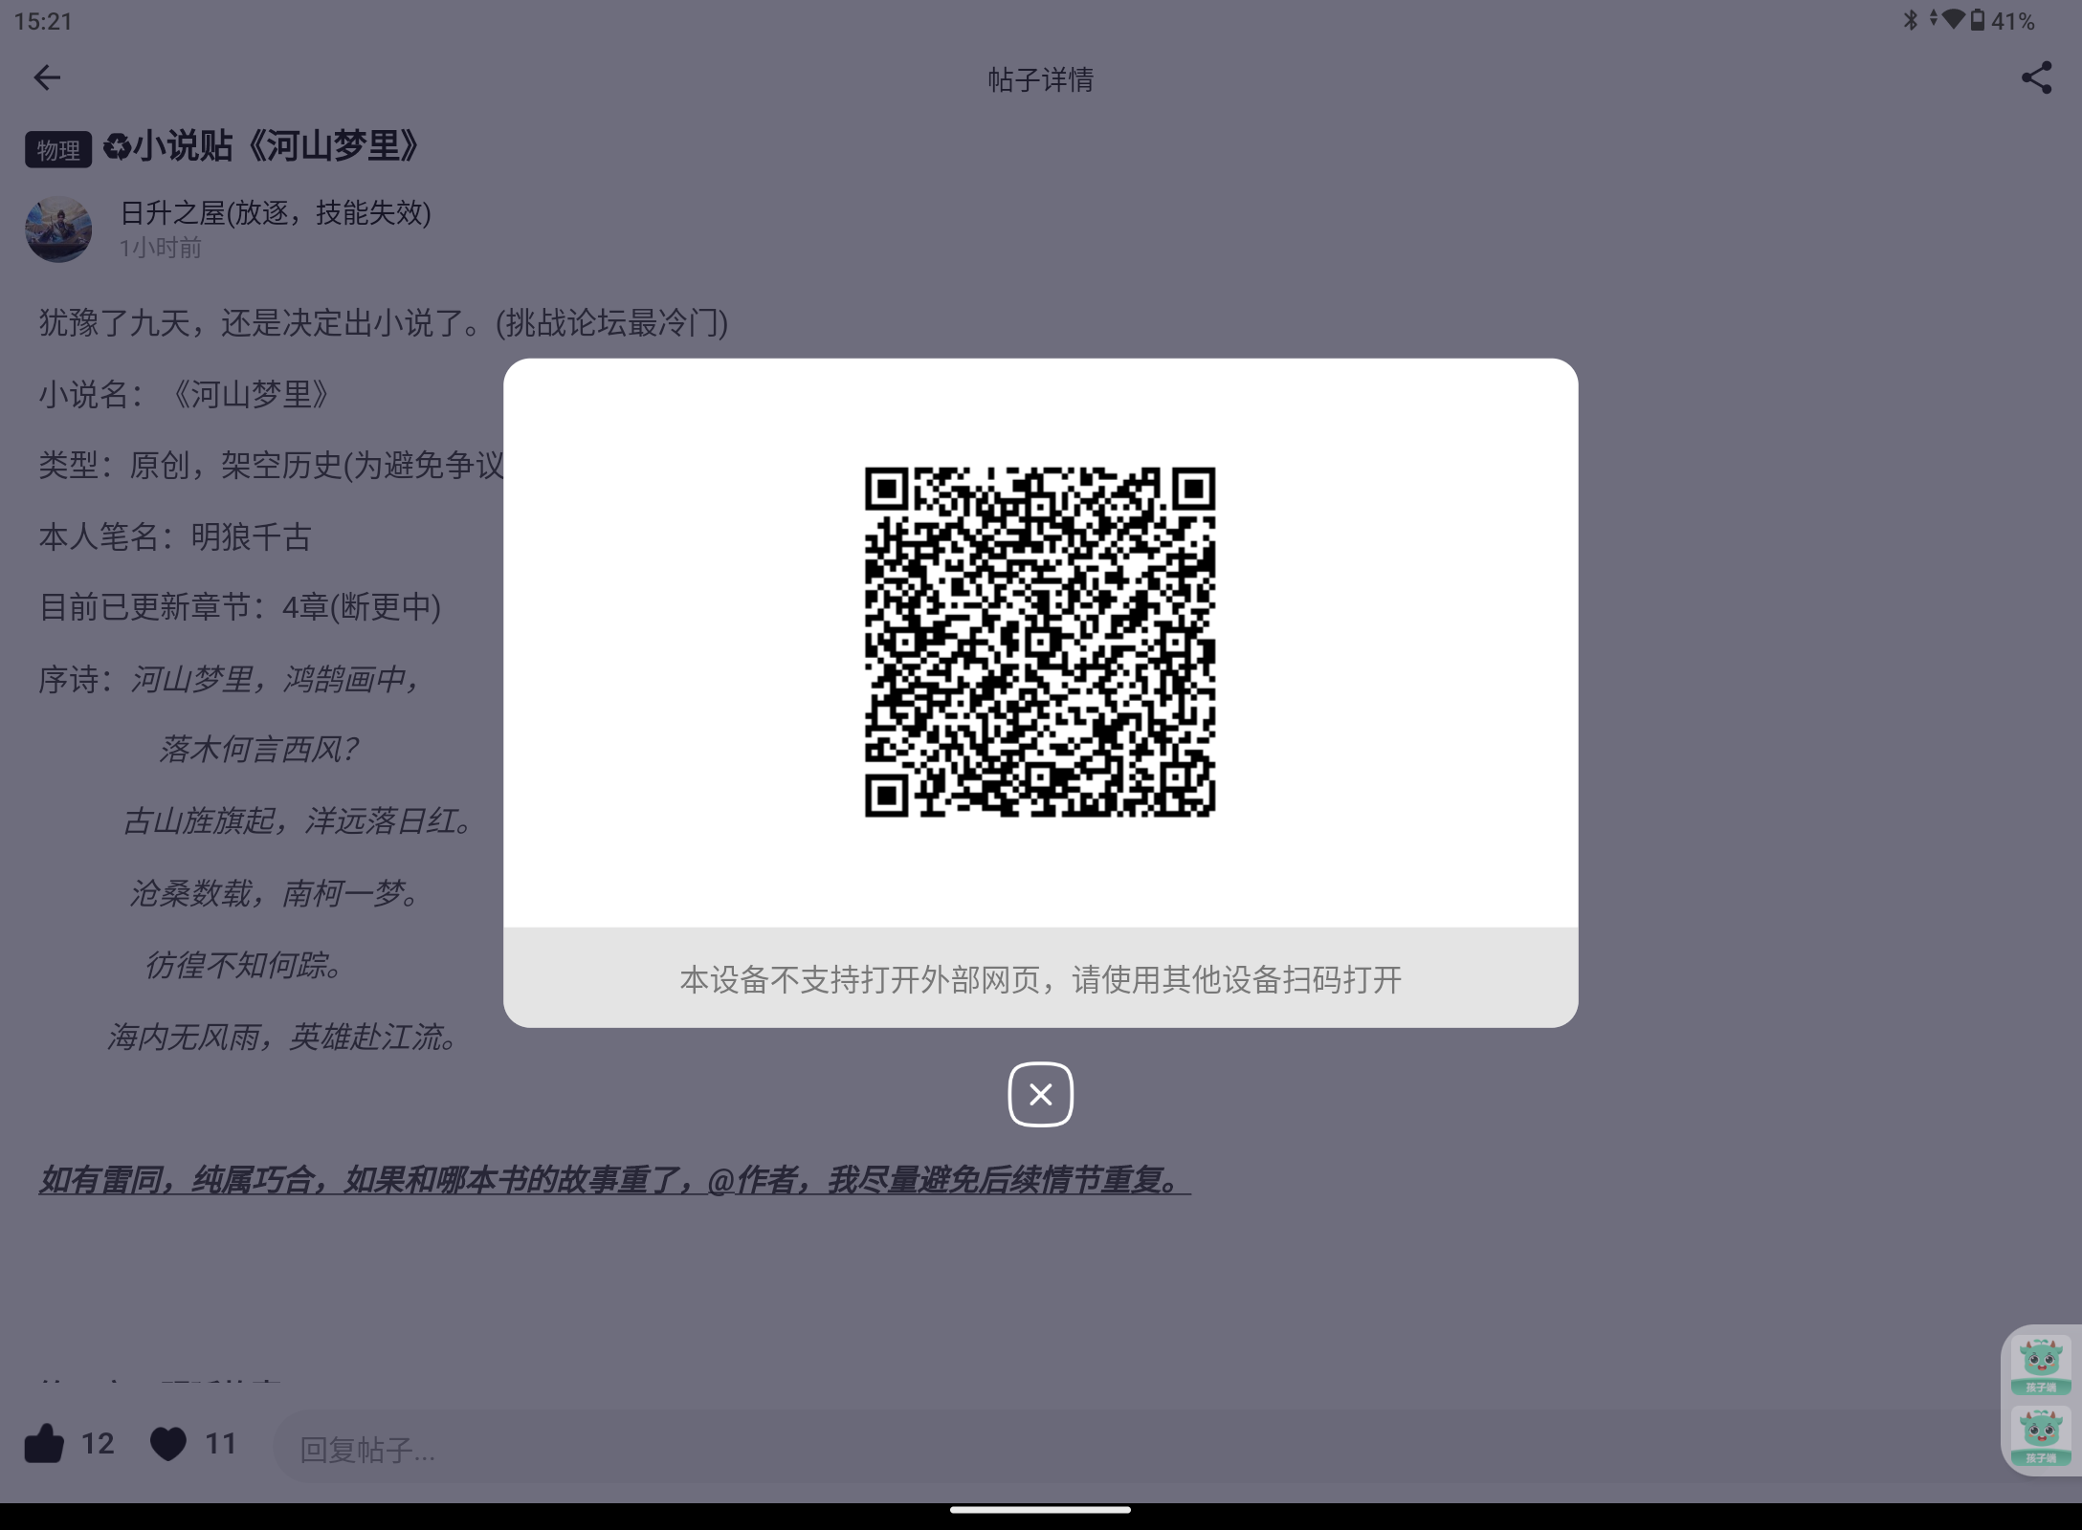
Task: Select the 物理 category tag
Action: (58, 149)
